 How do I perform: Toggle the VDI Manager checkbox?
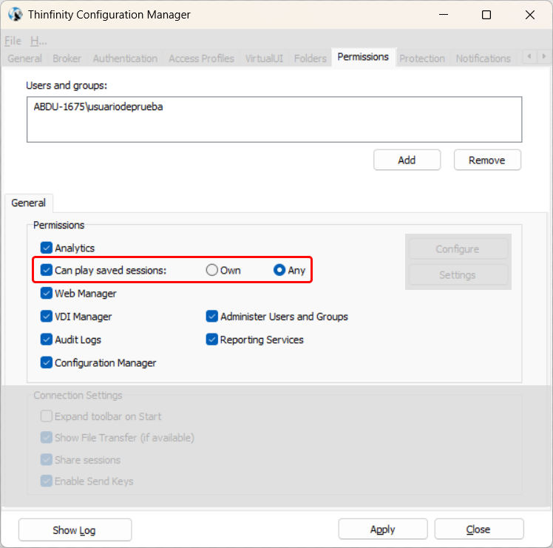46,317
